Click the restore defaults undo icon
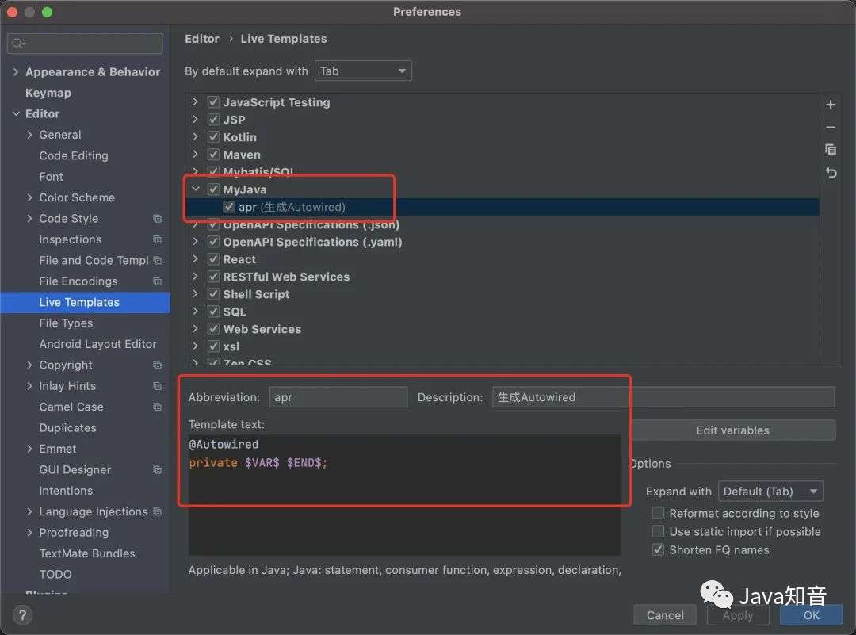Image resolution: width=856 pixels, height=635 pixels. (831, 173)
